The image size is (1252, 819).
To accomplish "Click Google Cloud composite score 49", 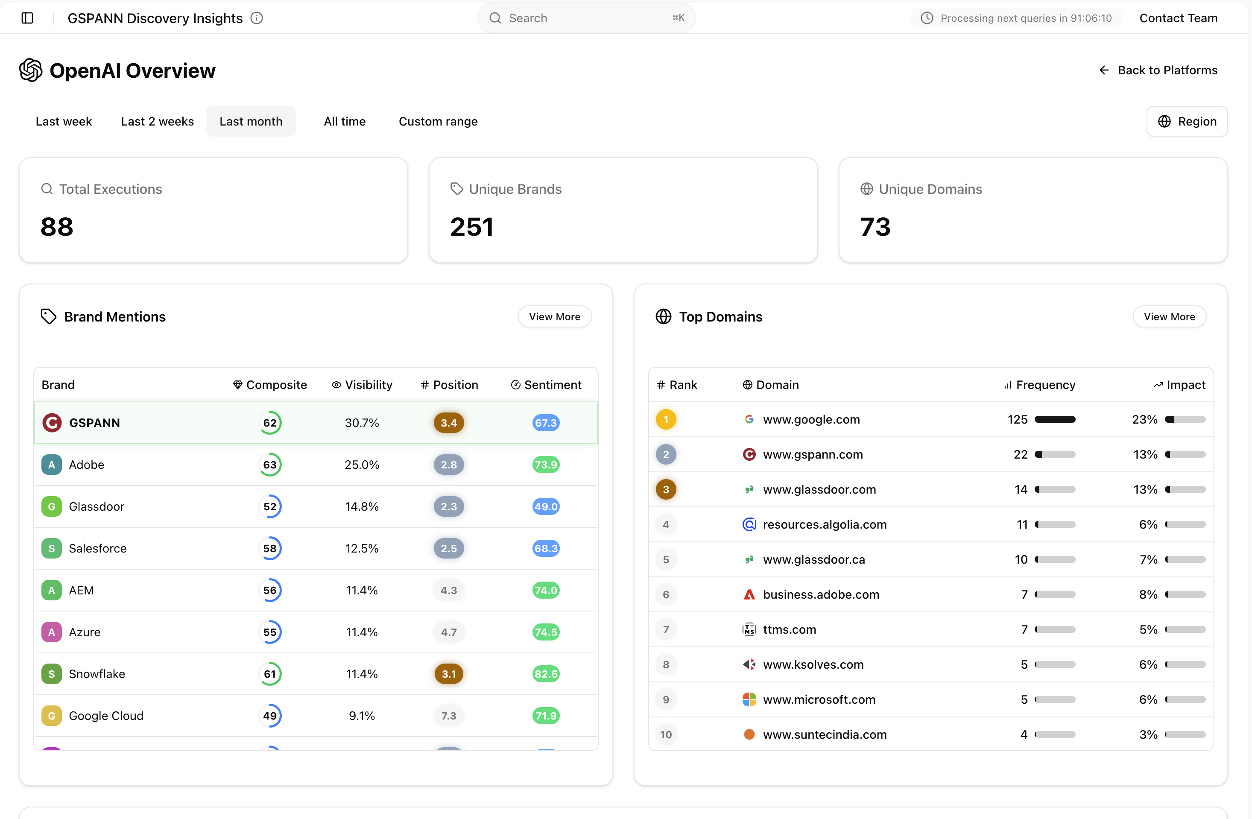I will (x=270, y=715).
